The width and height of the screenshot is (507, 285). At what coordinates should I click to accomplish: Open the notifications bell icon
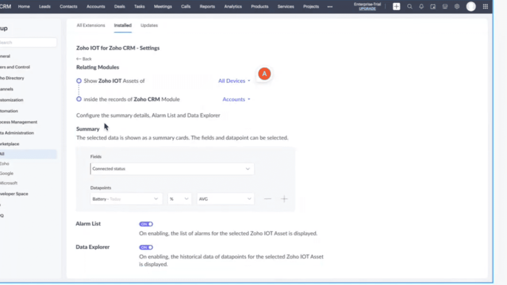click(421, 6)
